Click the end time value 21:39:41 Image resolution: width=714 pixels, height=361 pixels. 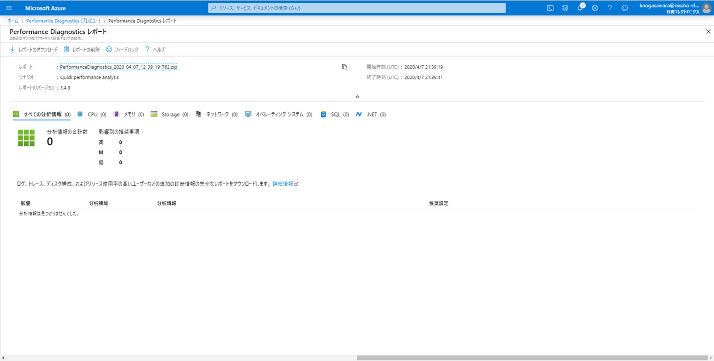(424, 77)
